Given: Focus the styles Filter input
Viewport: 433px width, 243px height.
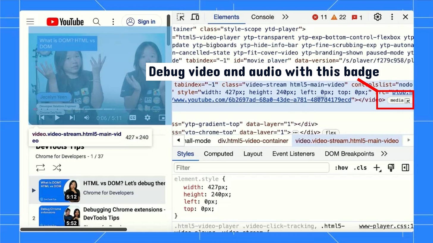Looking at the screenshot, I should 252,168.
